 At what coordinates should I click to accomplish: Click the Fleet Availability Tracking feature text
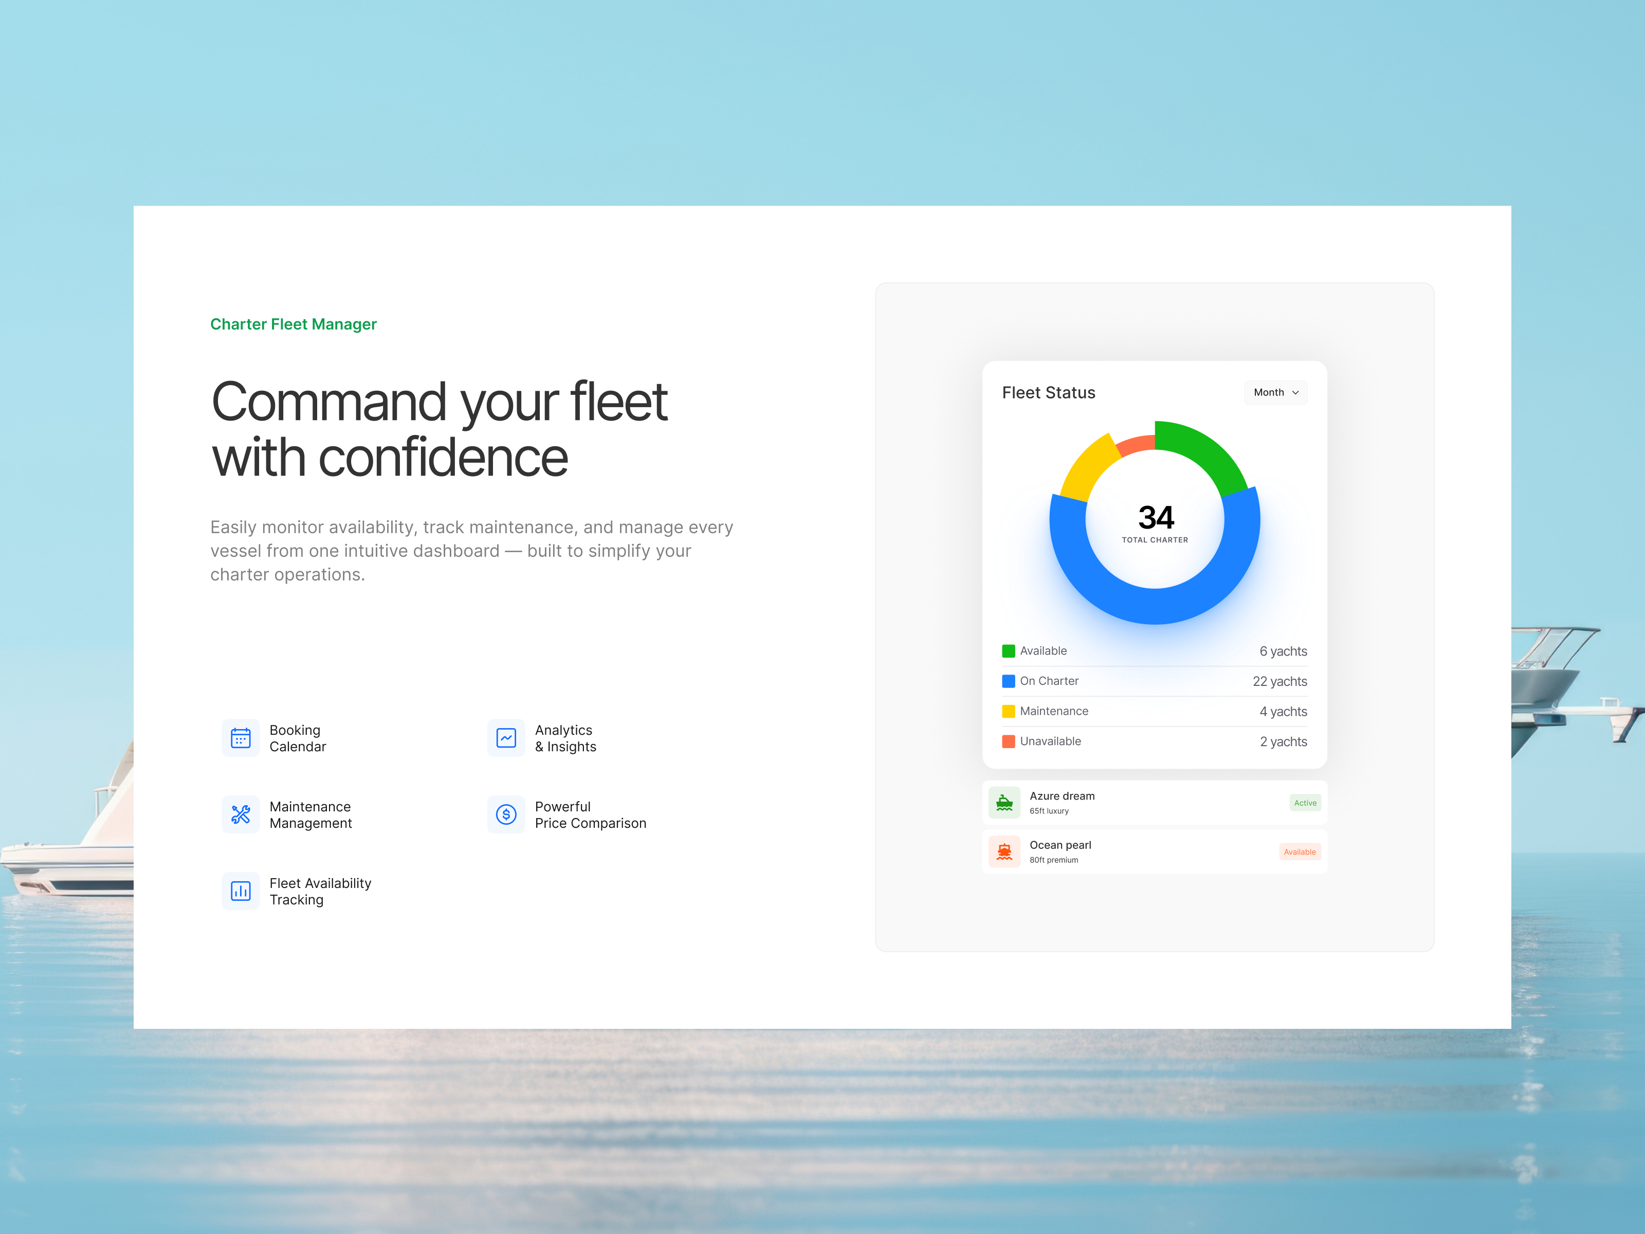pos(320,892)
